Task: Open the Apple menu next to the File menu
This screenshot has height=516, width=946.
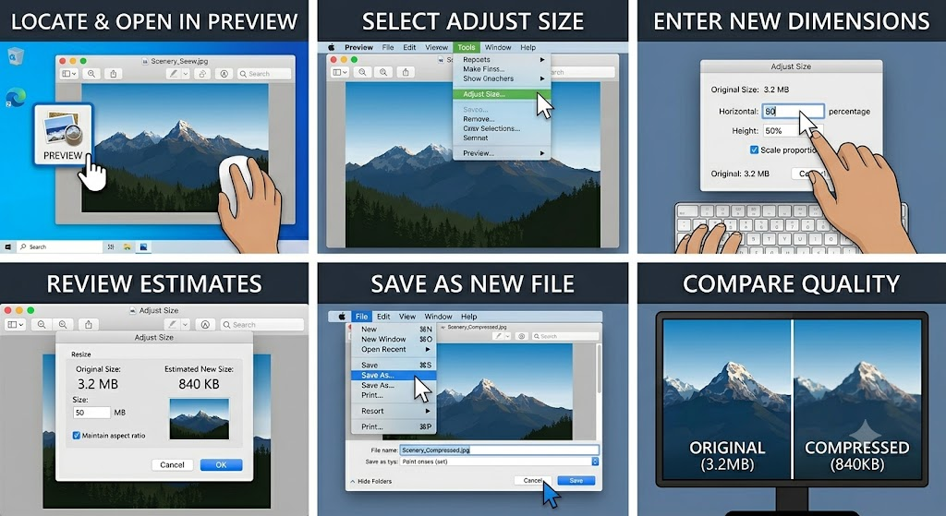Action: pyautogui.click(x=342, y=317)
